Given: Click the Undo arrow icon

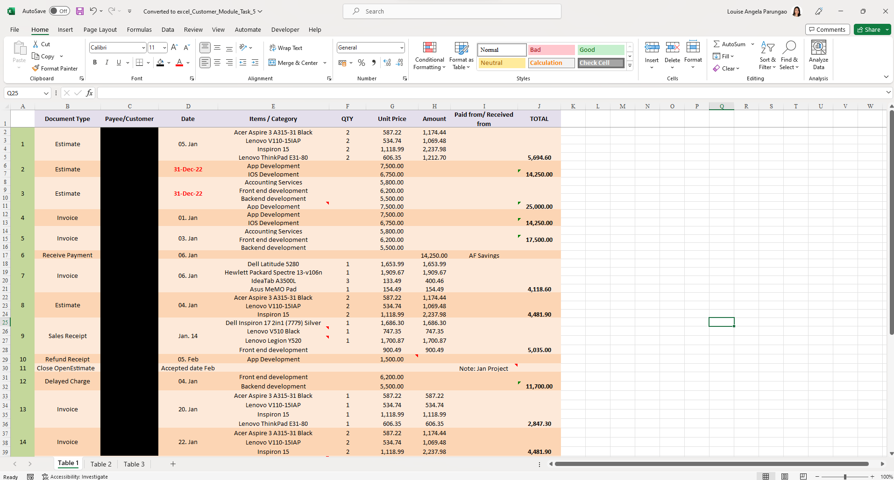Looking at the screenshot, I should point(93,11).
